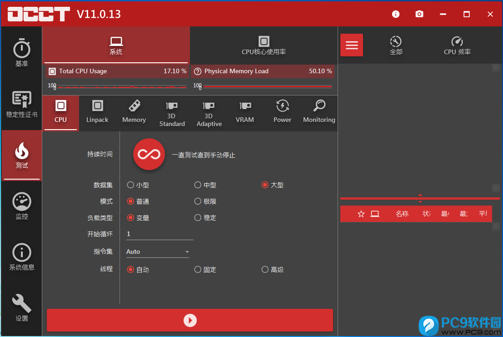Click the 开始循环 input field

[x=160, y=234]
